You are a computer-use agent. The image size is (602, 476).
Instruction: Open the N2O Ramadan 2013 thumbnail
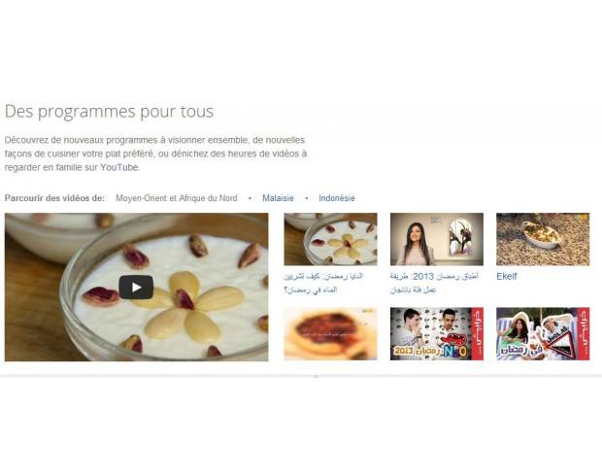(437, 333)
